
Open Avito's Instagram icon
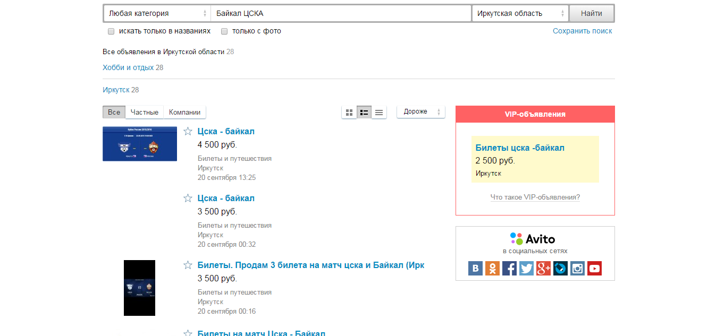[577, 269]
